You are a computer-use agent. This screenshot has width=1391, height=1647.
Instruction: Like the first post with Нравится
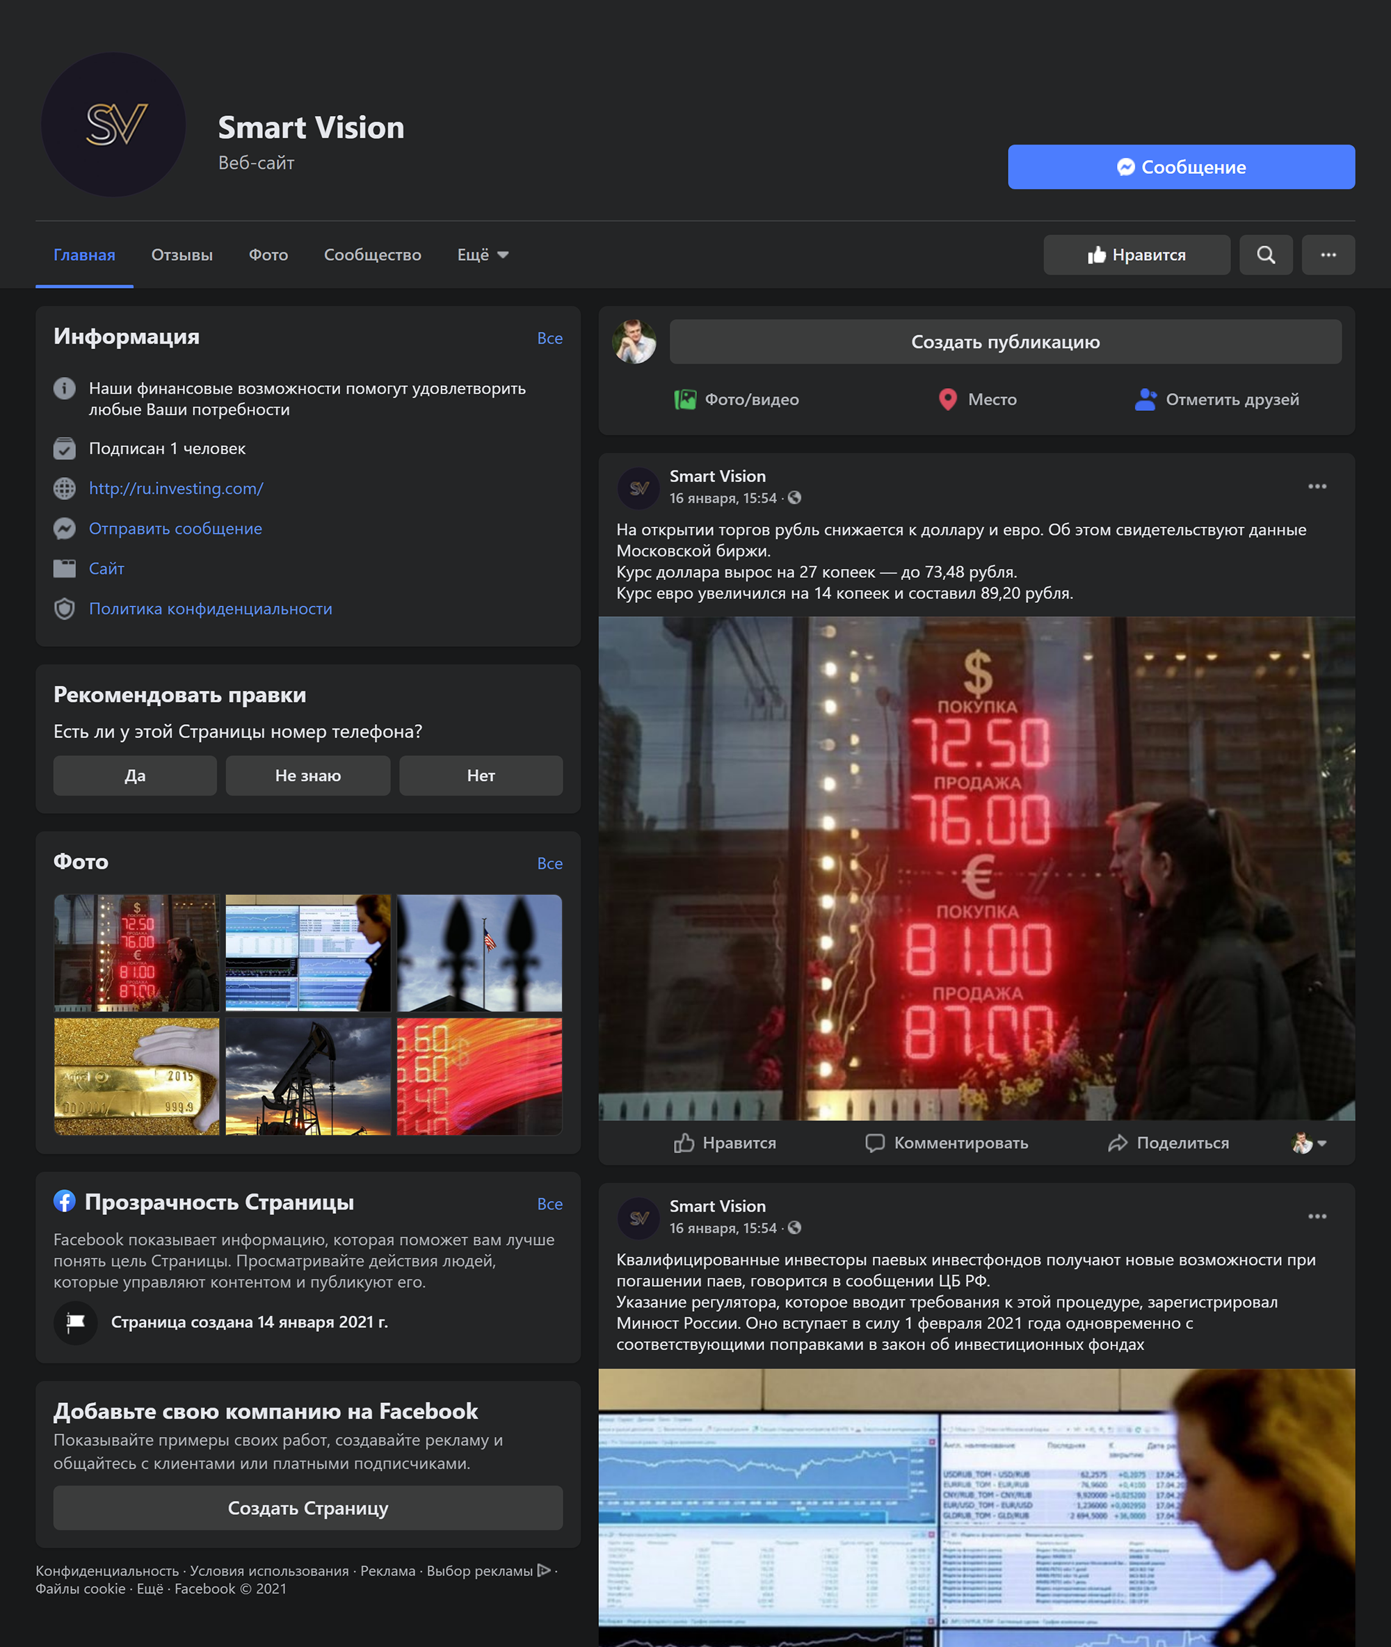(725, 1143)
